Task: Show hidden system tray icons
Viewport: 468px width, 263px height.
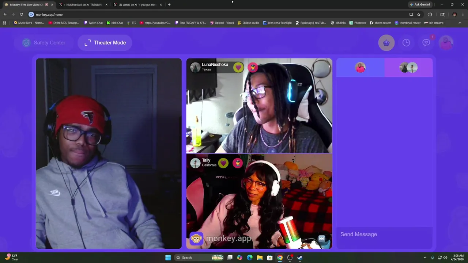Action: [425, 258]
